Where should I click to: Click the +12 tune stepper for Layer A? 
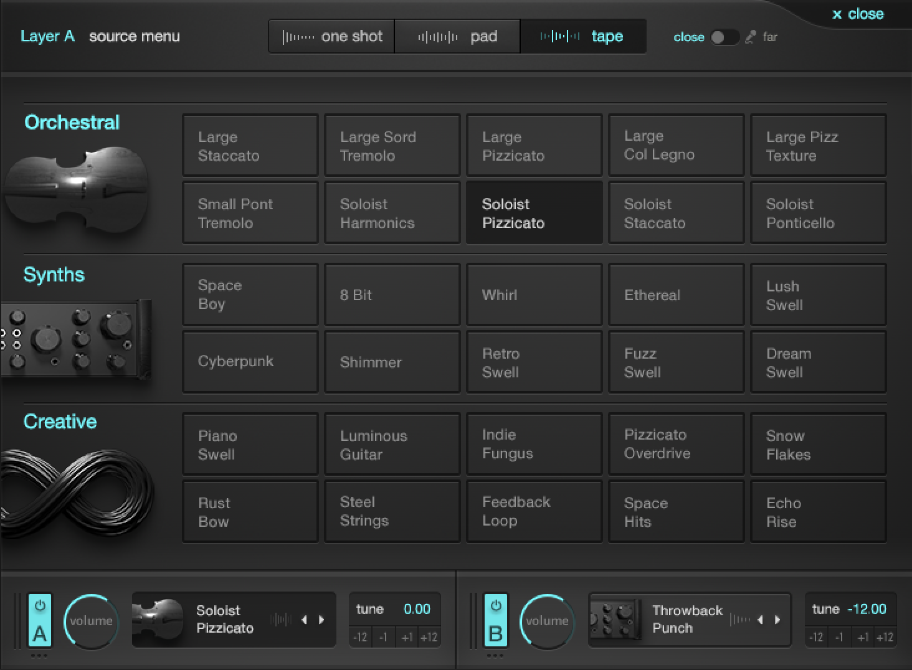(x=429, y=637)
